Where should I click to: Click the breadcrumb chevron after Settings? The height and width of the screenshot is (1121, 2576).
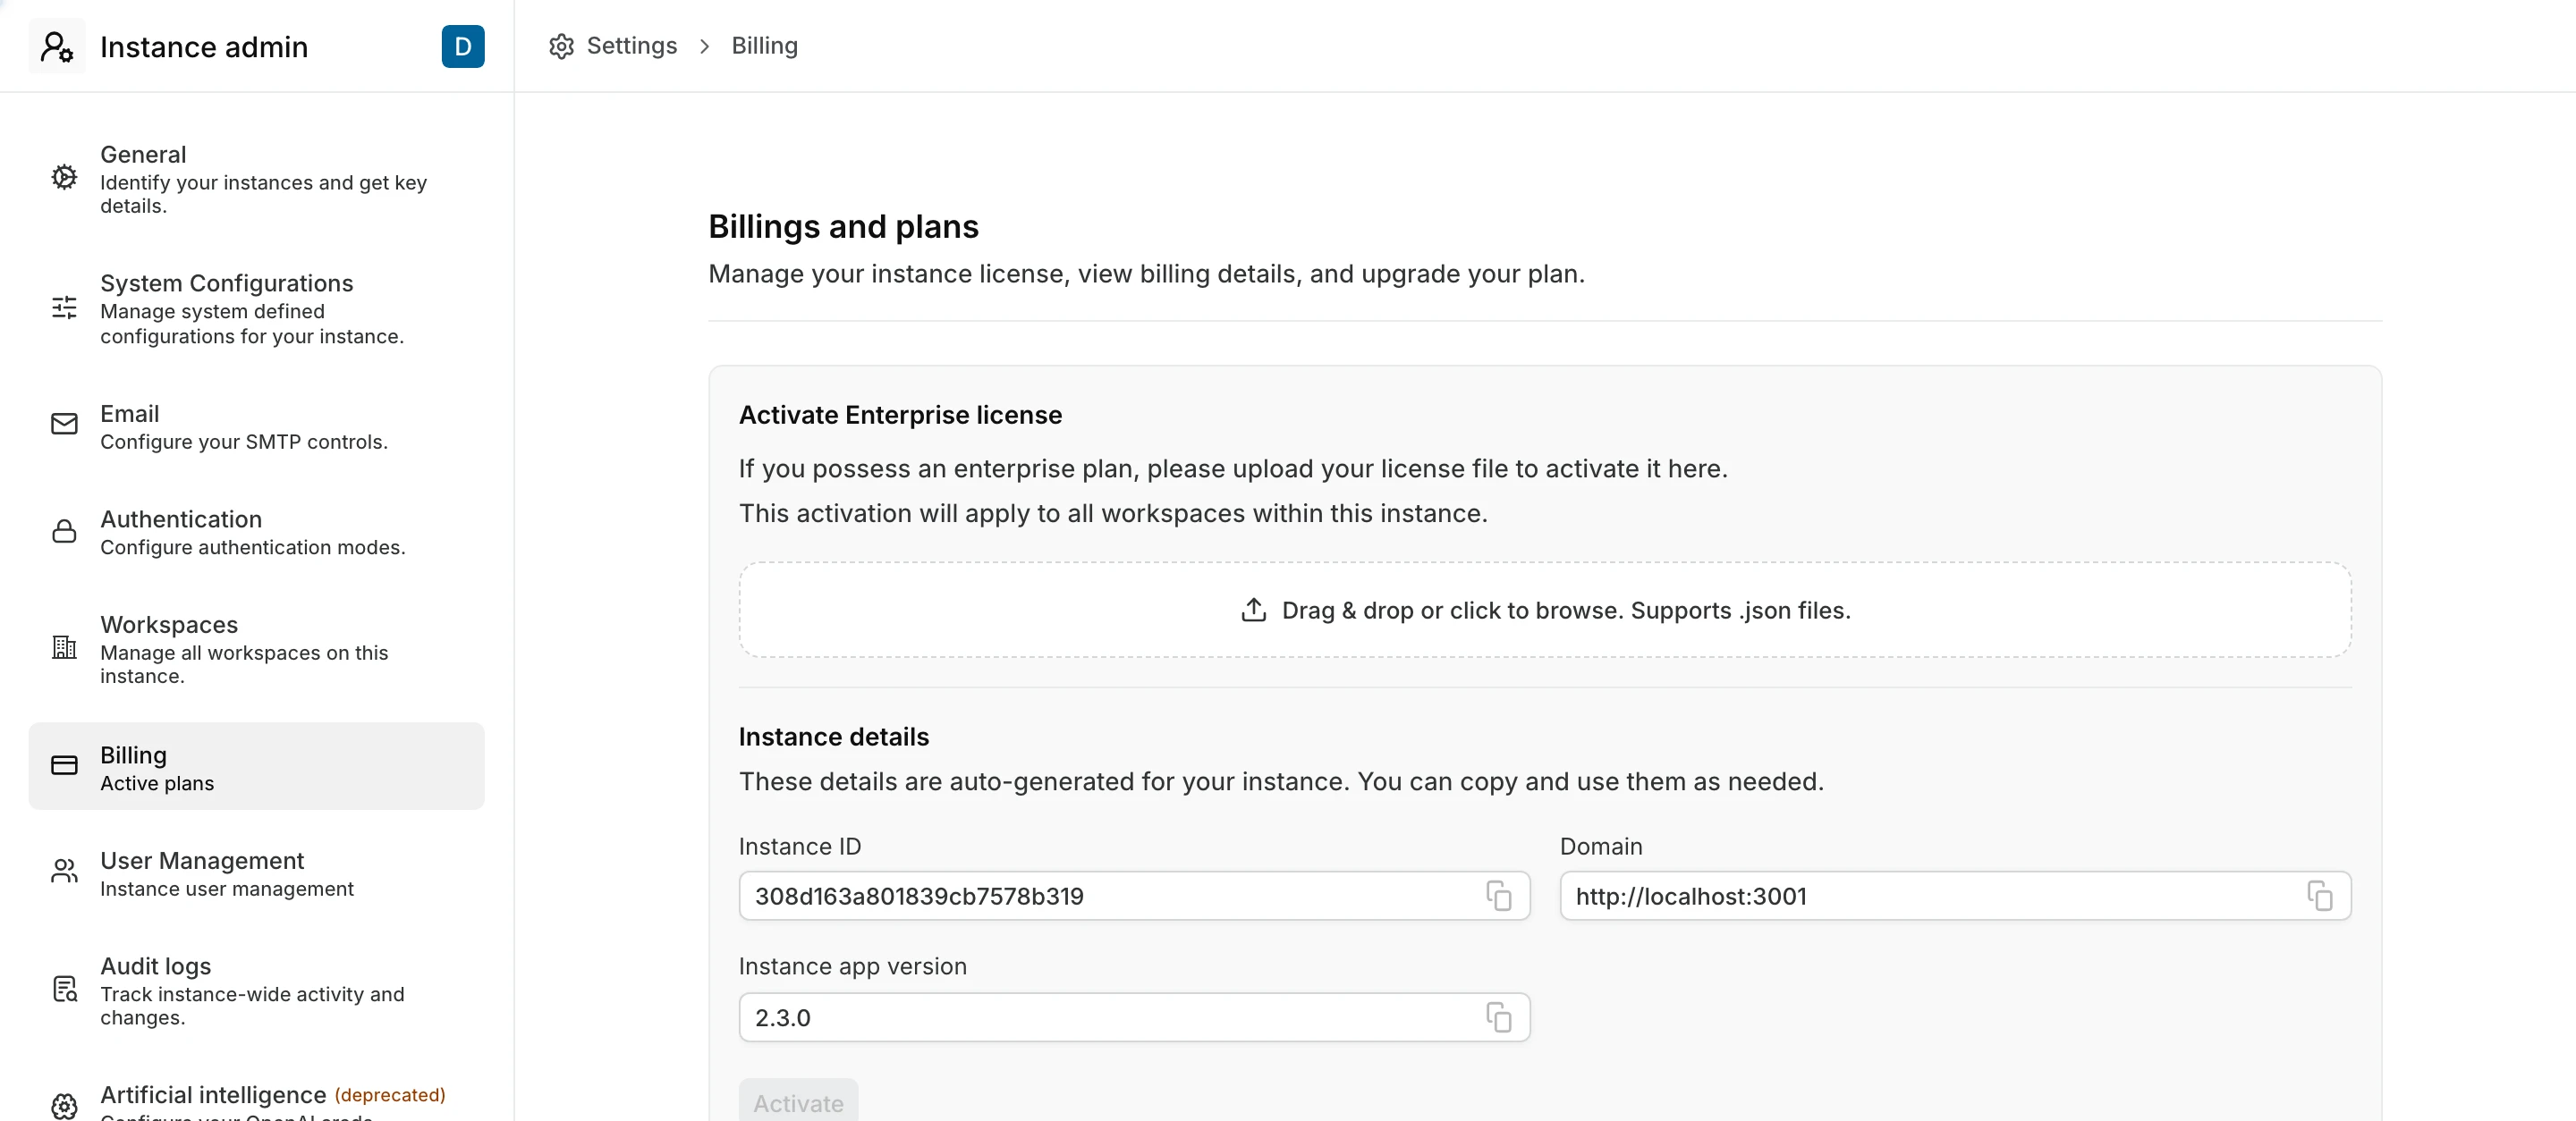(705, 46)
